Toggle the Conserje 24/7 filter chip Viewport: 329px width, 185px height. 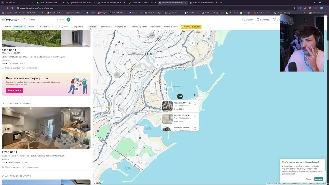(x=121, y=27)
